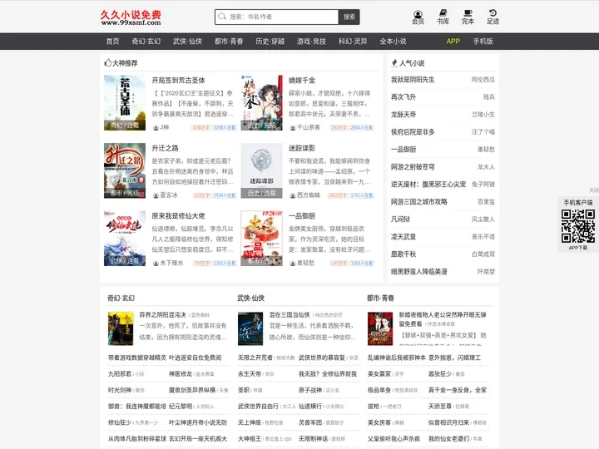Open 全本小说 in navigation bar
Screen dimensions: 599x449
tap(393, 42)
